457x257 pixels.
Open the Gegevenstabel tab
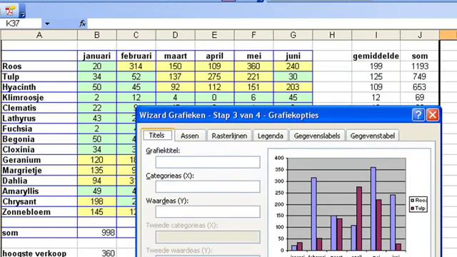pos(373,136)
